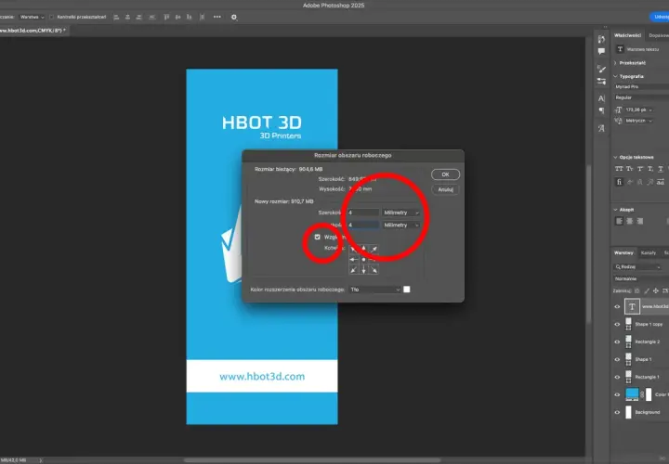Image resolution: width=669 pixels, height=464 pixels.
Task: Click the align left edges icon
Action: [116, 17]
